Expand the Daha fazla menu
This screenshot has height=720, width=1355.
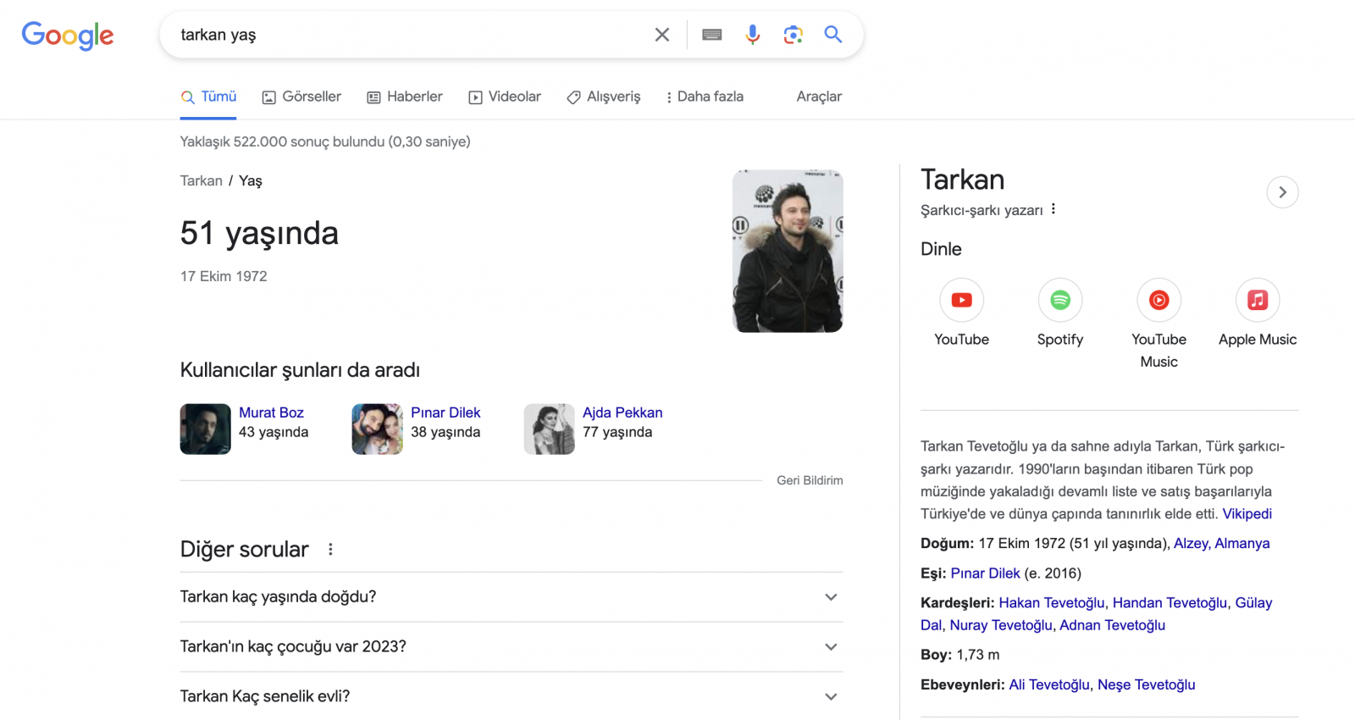705,97
